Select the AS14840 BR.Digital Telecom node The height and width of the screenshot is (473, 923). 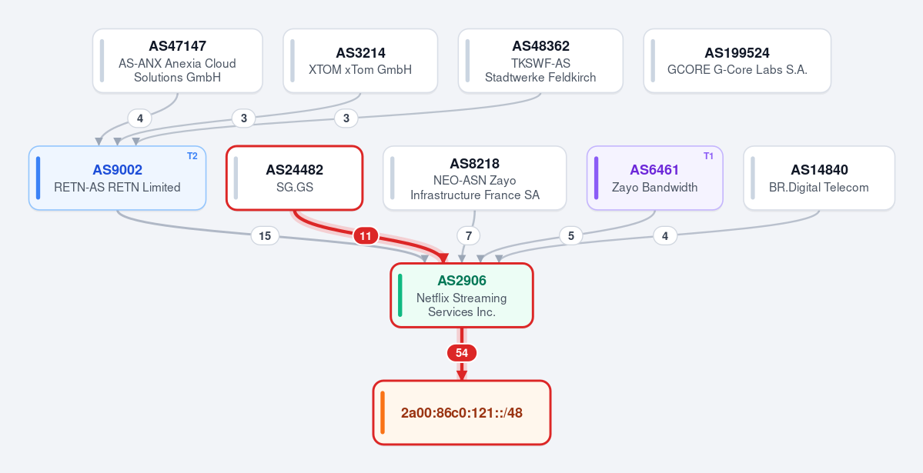click(x=819, y=178)
